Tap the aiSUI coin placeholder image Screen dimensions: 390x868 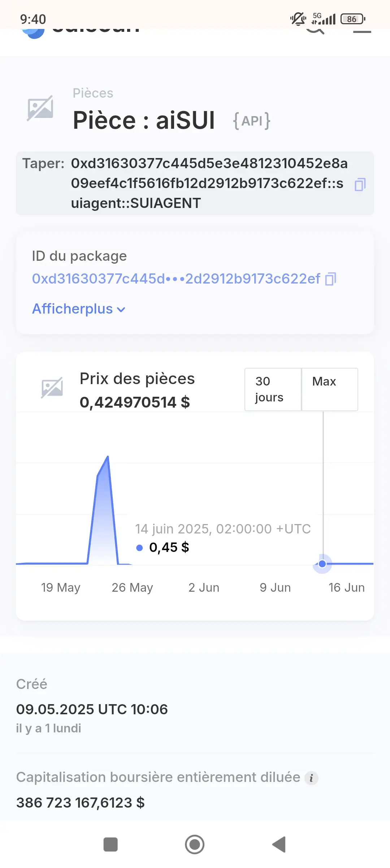[x=40, y=108]
